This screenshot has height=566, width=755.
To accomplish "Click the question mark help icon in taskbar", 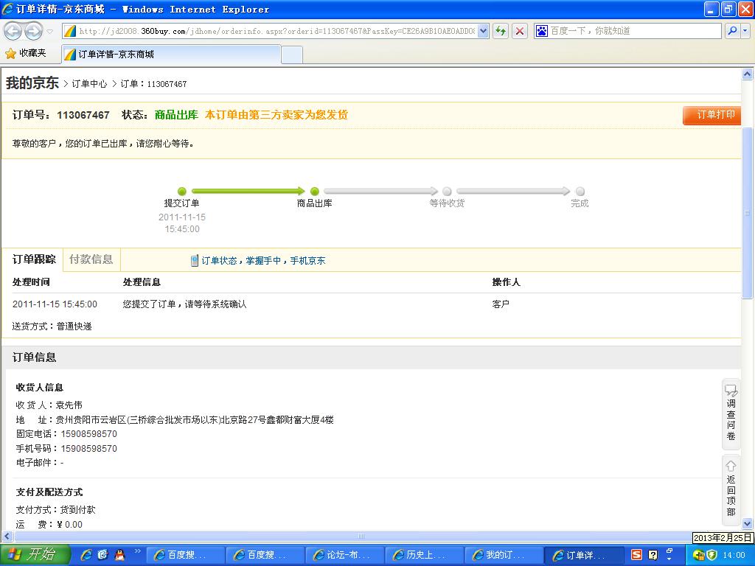I will 653,555.
